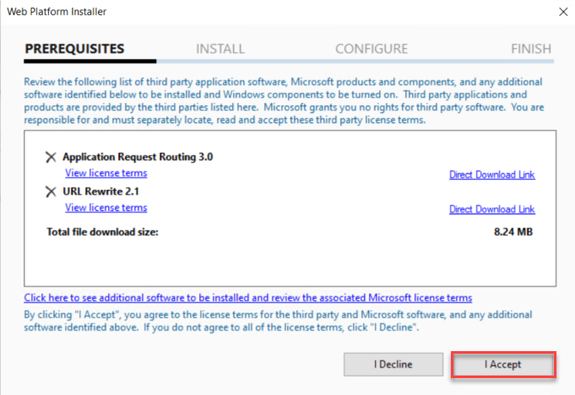
Task: View license terms for URL Rewrite 2.1
Action: click(x=106, y=208)
